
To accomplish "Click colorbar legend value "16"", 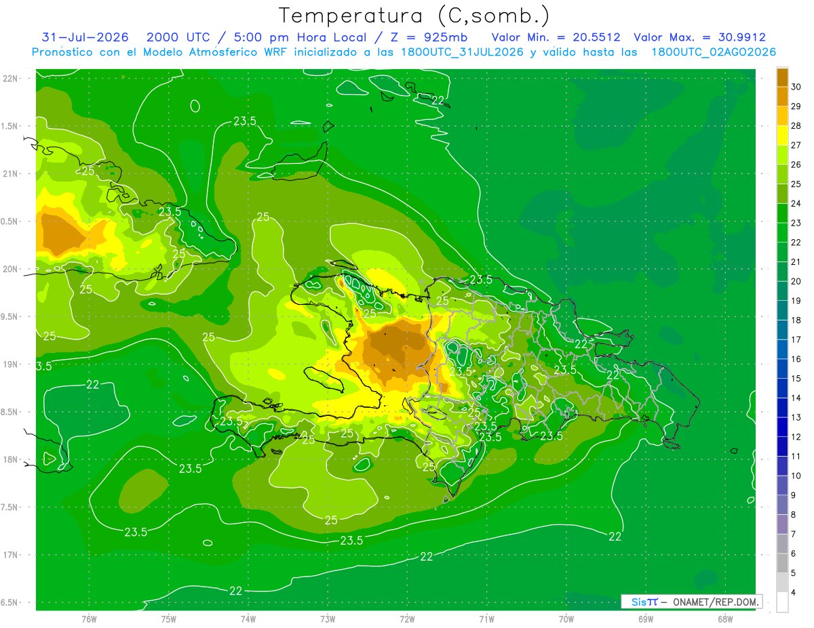I will pos(796,359).
